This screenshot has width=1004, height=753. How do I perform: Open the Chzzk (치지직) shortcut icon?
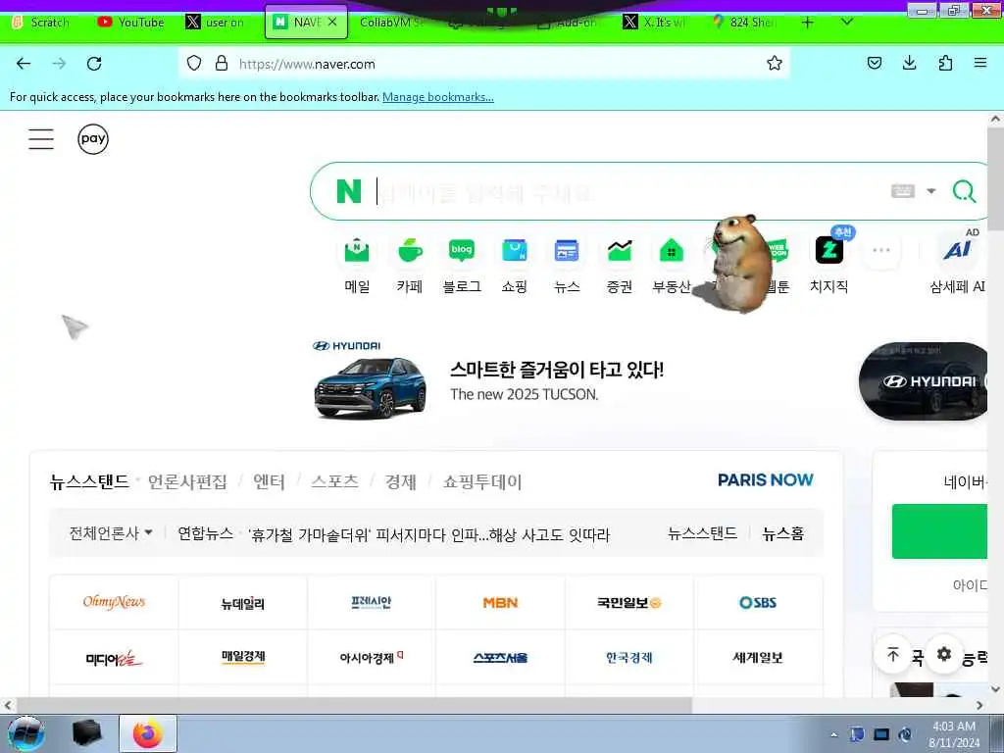829,251
